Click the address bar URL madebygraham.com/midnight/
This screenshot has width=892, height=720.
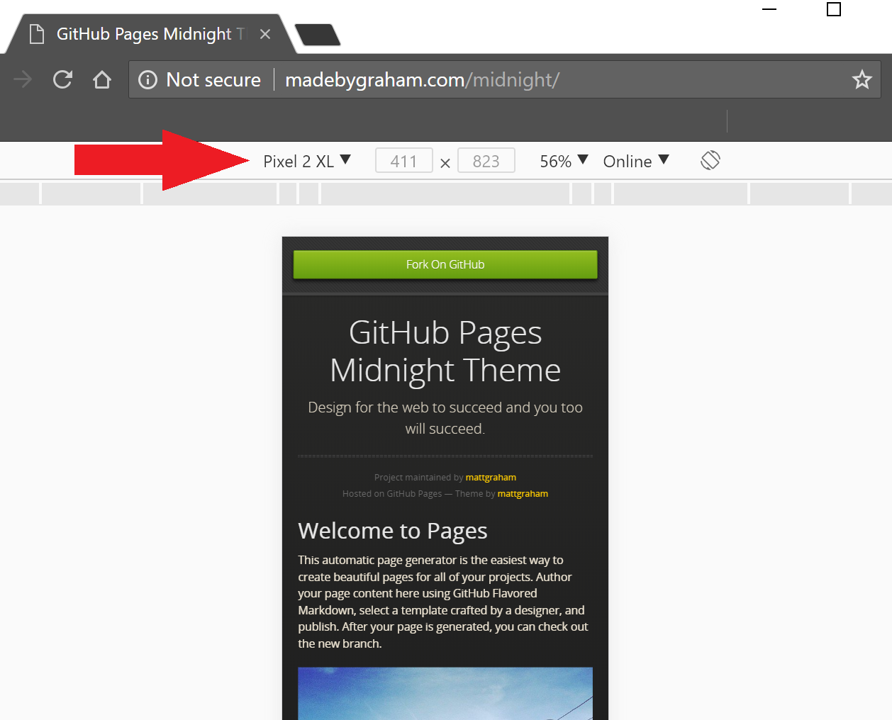422,80
